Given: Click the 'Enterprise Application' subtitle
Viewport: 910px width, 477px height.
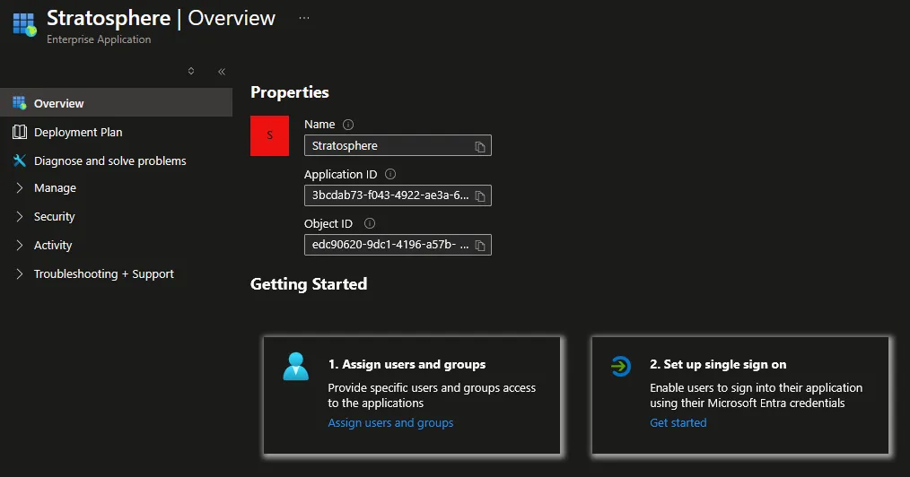Looking at the screenshot, I should click(x=99, y=39).
